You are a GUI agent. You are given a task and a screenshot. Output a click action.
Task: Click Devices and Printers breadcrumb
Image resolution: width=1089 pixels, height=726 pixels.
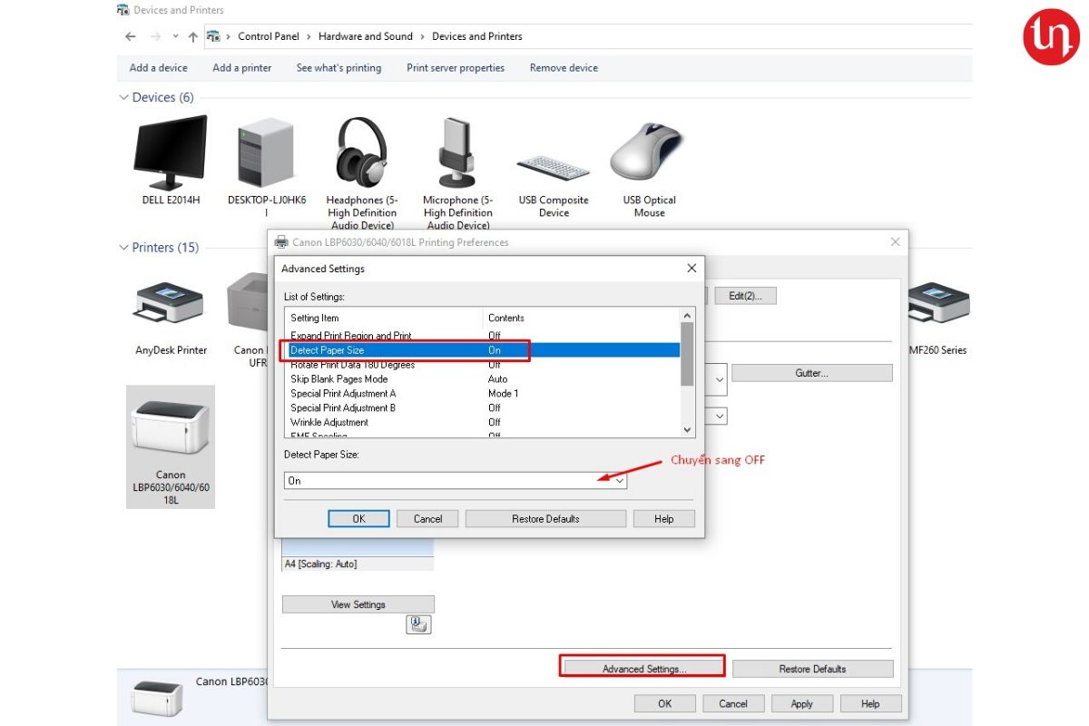[477, 36]
